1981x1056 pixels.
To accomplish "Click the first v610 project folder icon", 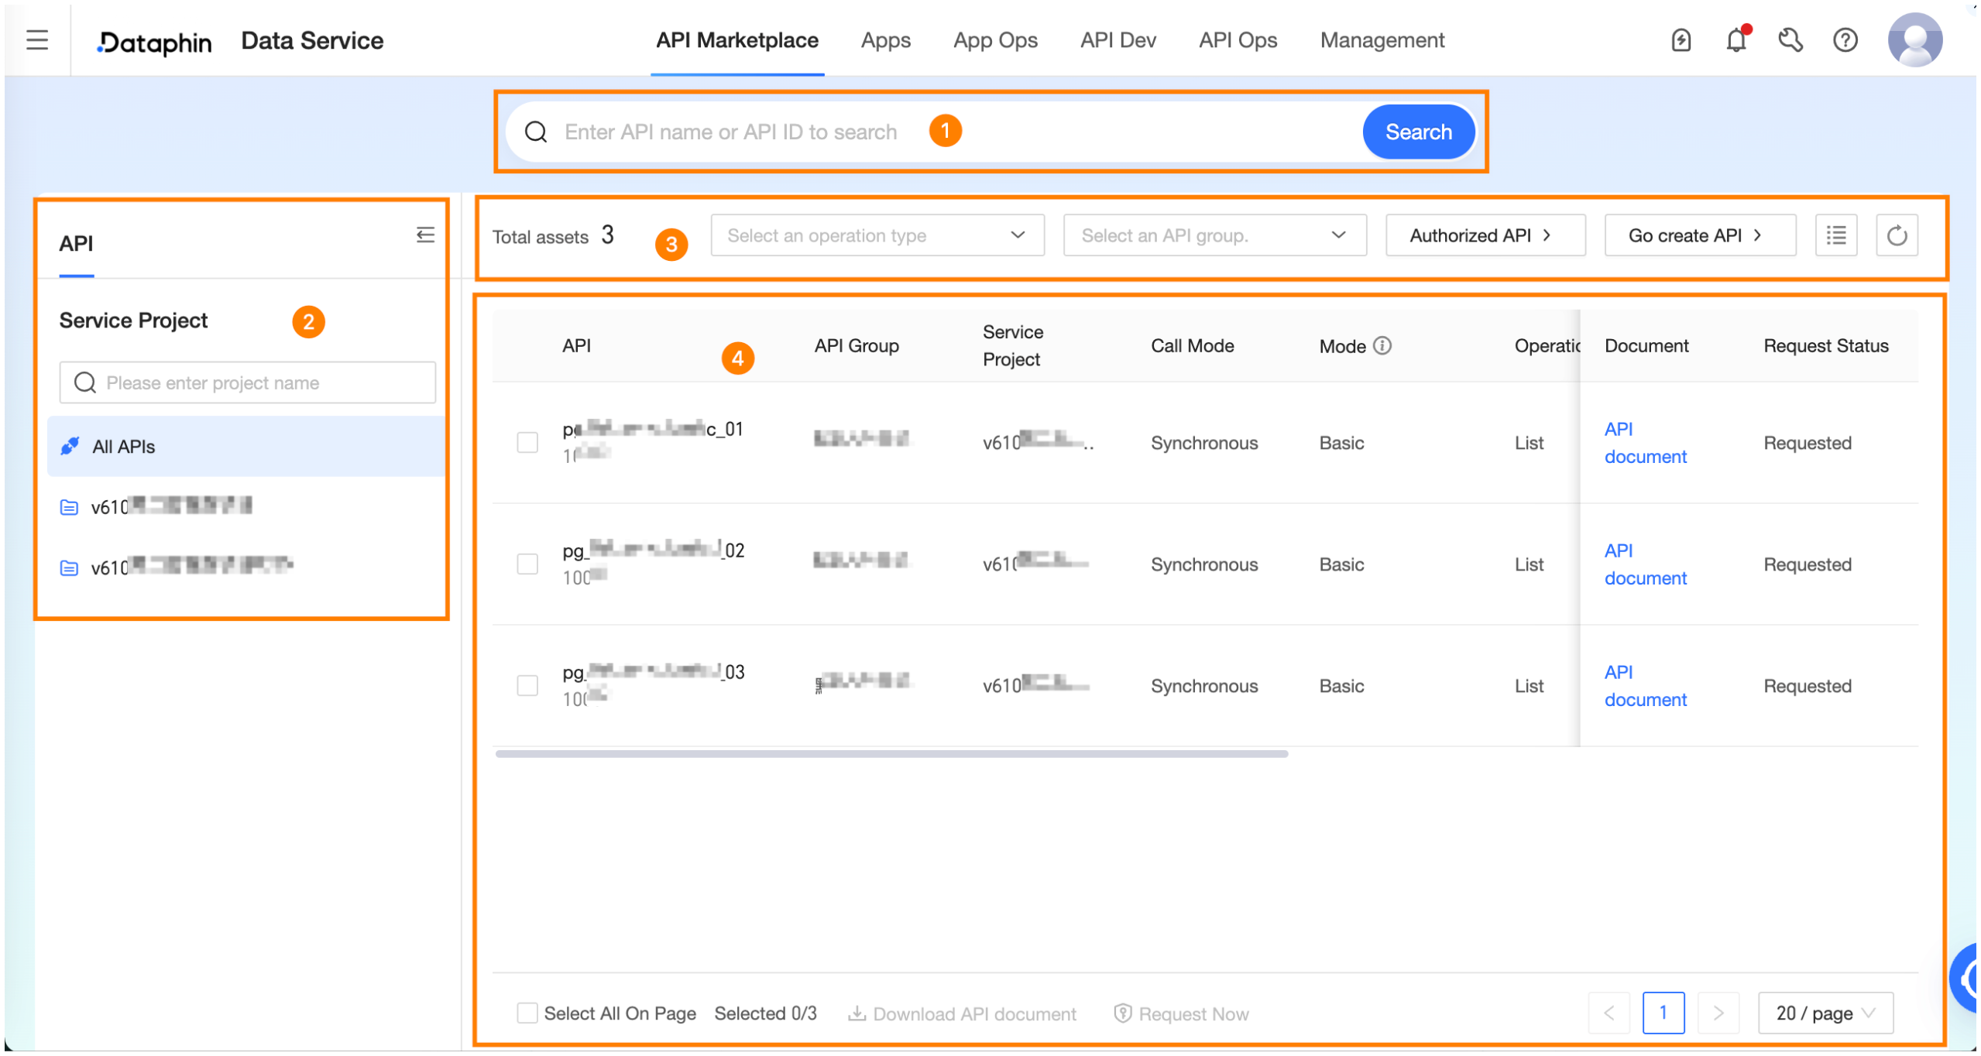I will pyautogui.click(x=69, y=508).
